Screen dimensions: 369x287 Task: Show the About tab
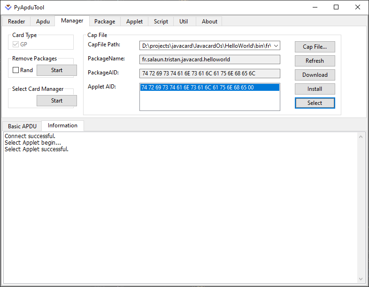click(x=209, y=22)
